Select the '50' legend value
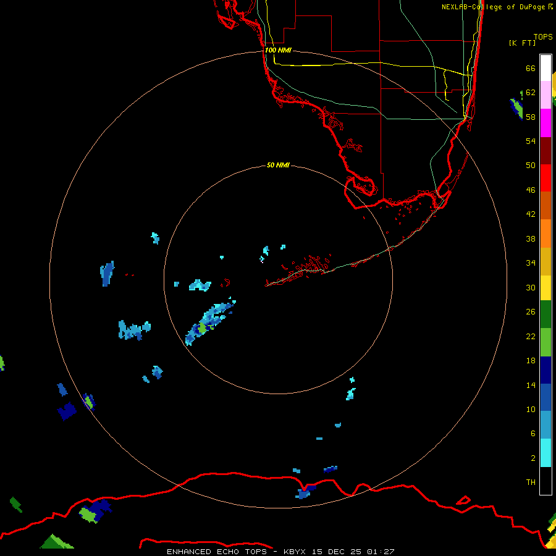 [531, 165]
